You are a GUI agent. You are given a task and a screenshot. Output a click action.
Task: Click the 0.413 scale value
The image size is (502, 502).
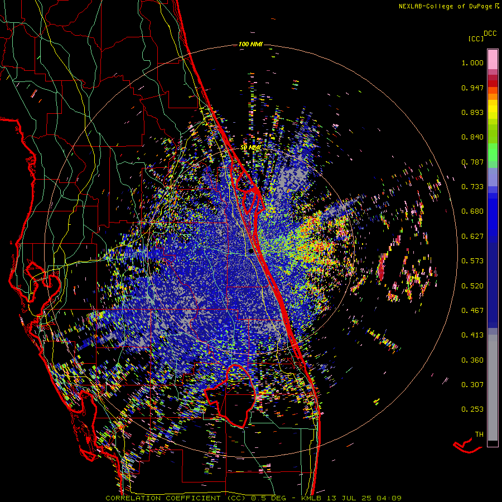472,335
